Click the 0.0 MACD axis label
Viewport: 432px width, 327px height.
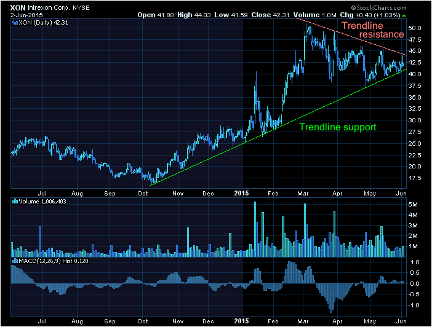tap(415, 284)
